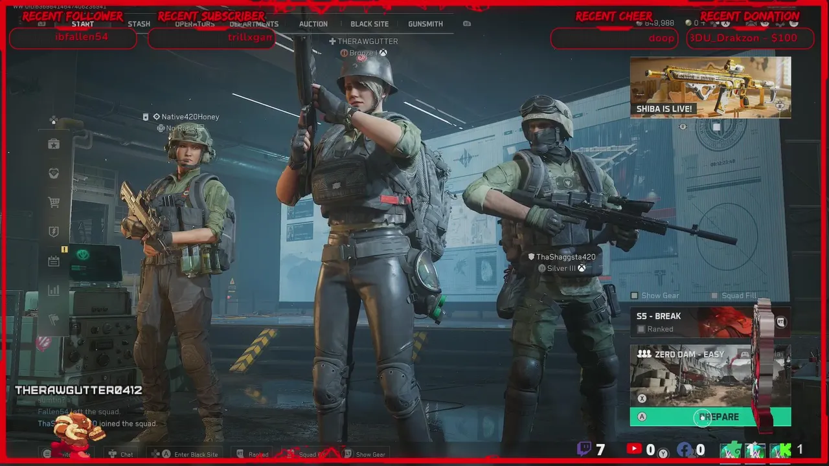This screenshot has height=466, width=829.
Task: Click the Facebook viewer count icon
Action: (685, 449)
